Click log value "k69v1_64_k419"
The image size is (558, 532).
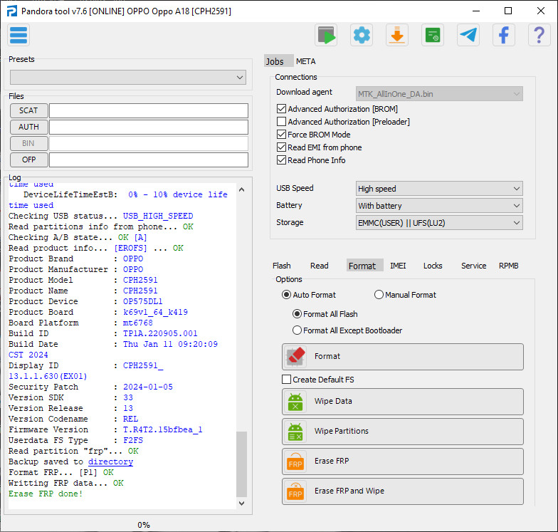click(155, 312)
